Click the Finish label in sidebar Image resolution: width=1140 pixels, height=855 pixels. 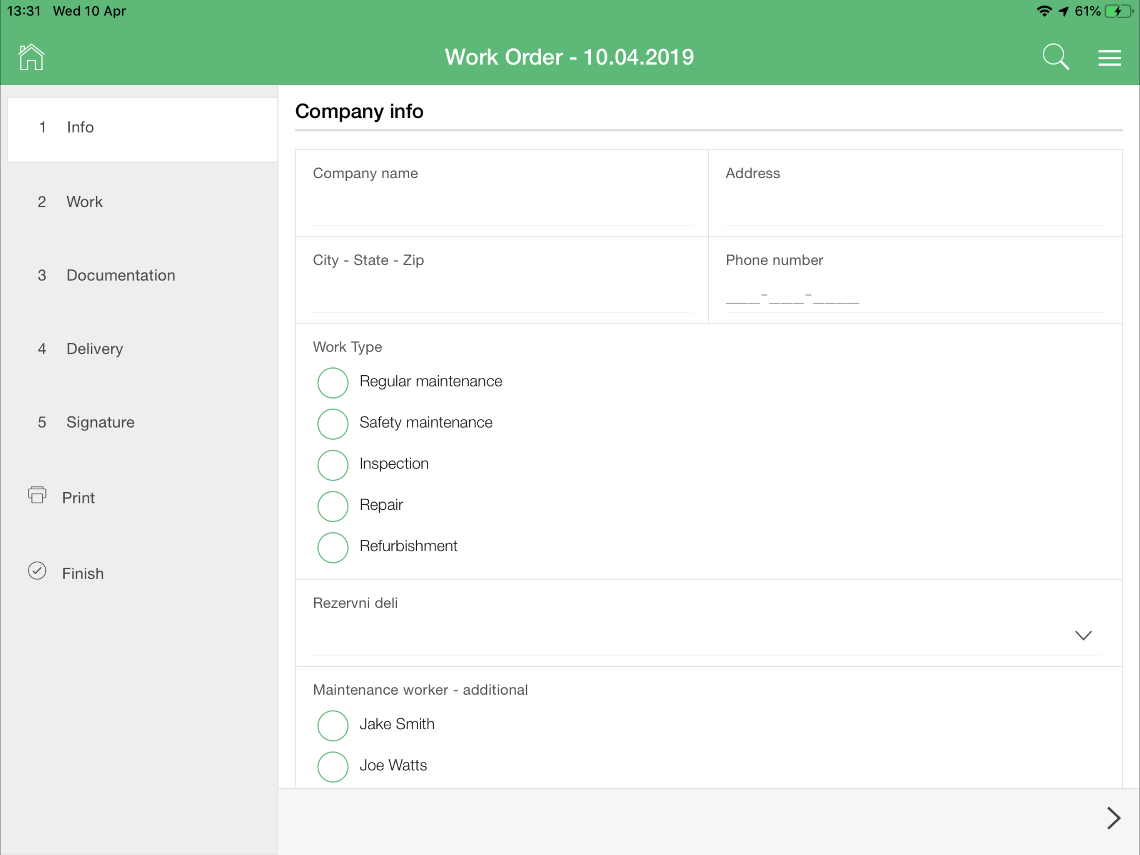point(83,574)
